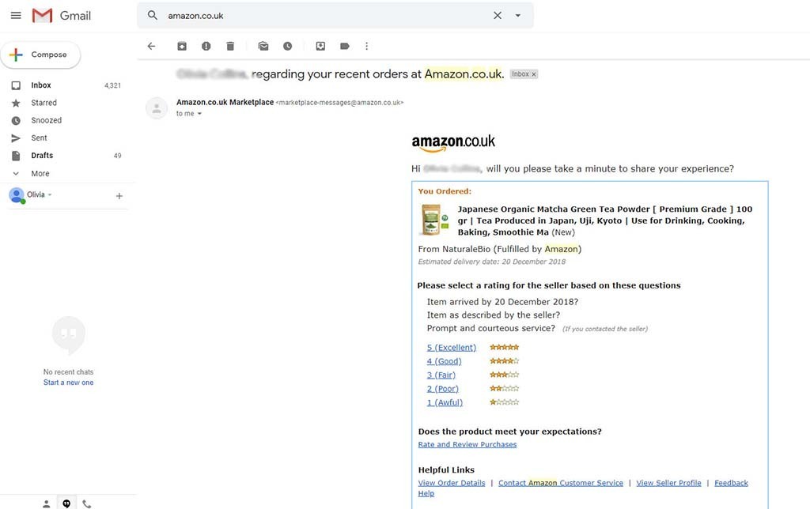
Task: Archive this email
Action: click(x=182, y=46)
